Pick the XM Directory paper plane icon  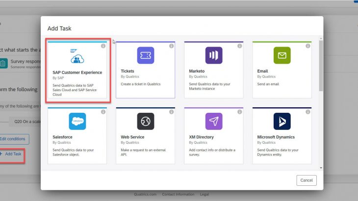(x=214, y=121)
